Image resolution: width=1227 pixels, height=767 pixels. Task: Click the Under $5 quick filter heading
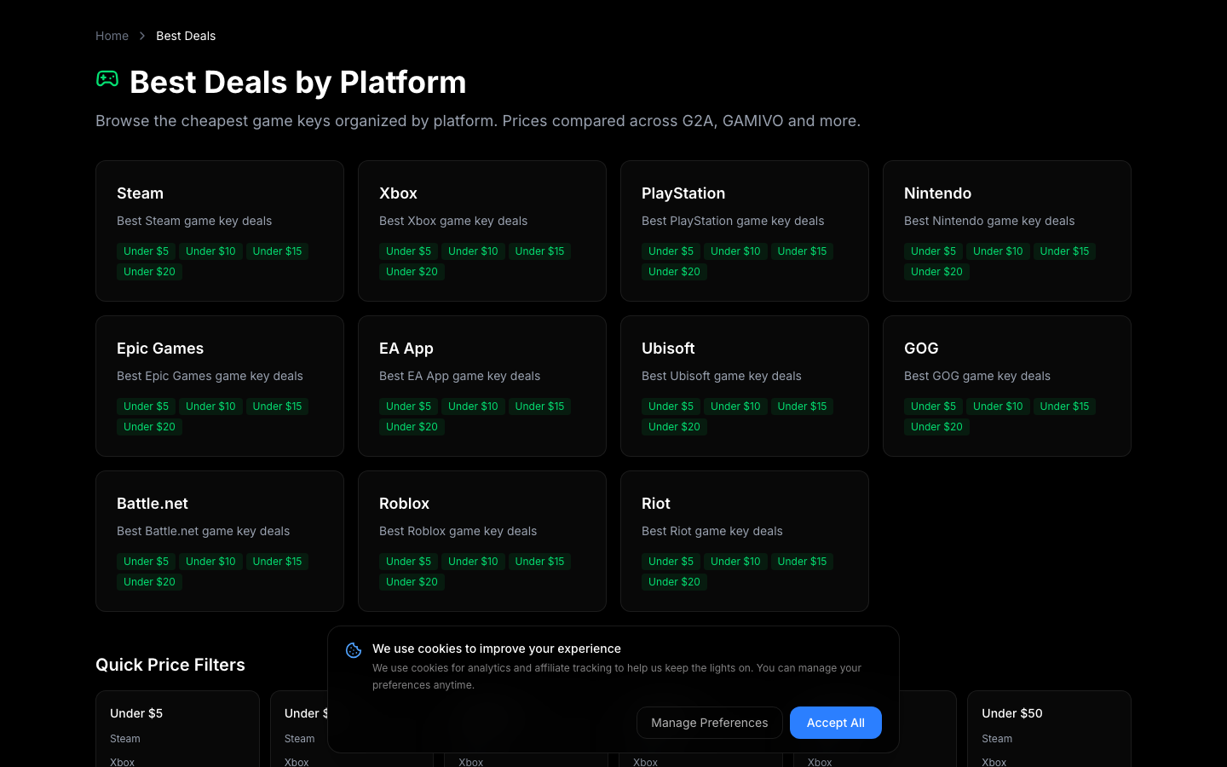136,713
